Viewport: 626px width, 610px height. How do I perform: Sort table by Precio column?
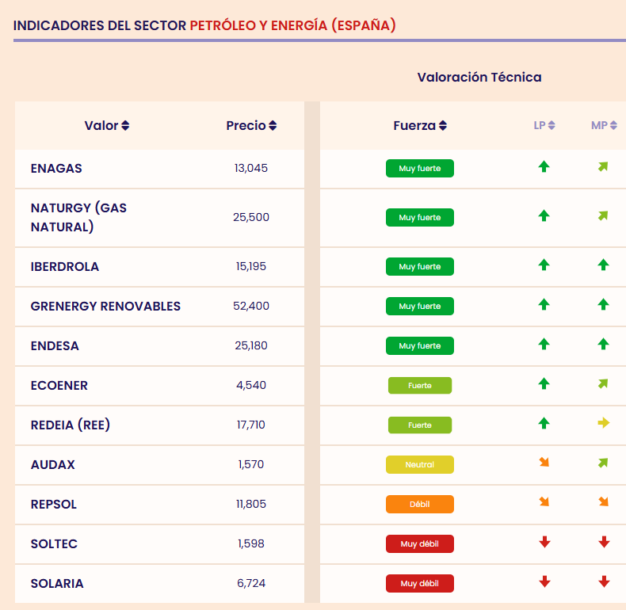(251, 126)
